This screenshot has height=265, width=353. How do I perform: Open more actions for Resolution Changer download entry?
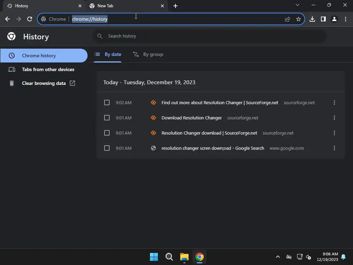pyautogui.click(x=334, y=133)
